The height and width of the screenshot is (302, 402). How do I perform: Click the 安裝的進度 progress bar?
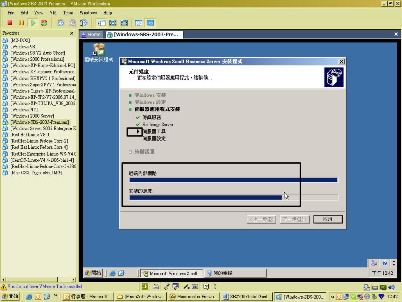pos(233,197)
